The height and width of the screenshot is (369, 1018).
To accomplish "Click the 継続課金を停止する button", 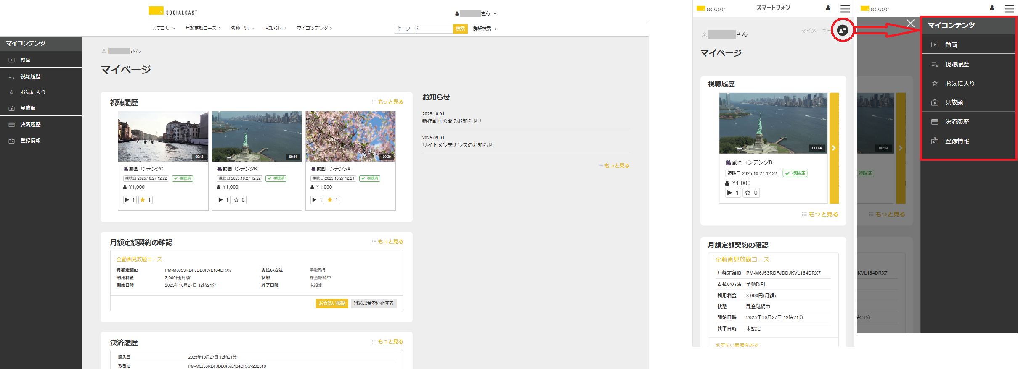I will [374, 303].
